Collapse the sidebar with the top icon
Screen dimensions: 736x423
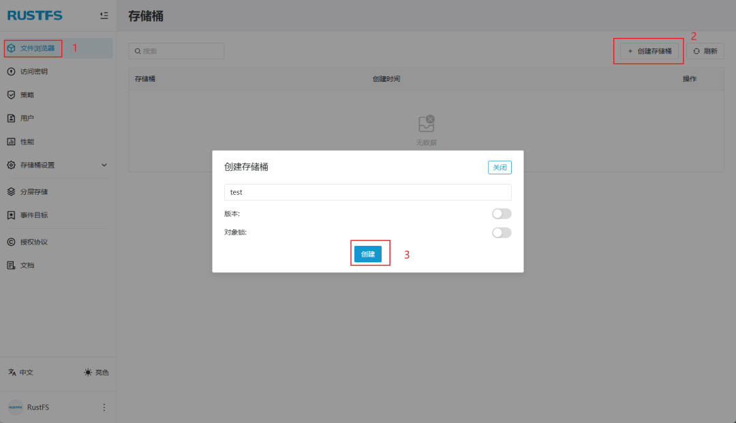[x=104, y=15]
